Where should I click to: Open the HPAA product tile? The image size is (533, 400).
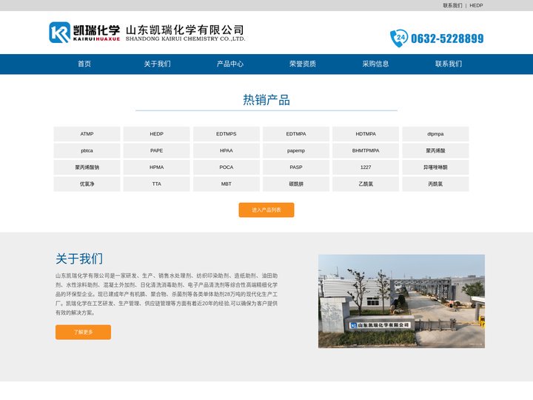(x=227, y=150)
